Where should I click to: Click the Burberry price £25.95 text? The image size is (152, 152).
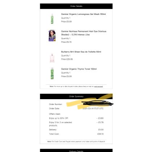coord(67,59)
